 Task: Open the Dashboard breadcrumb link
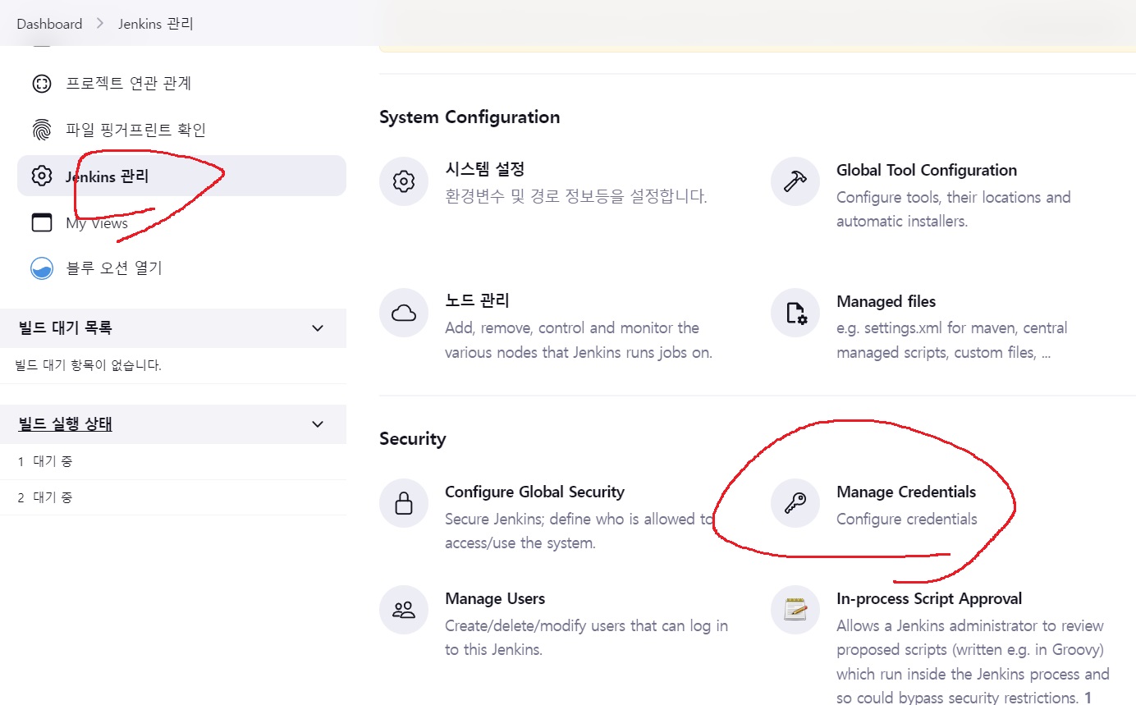[49, 24]
